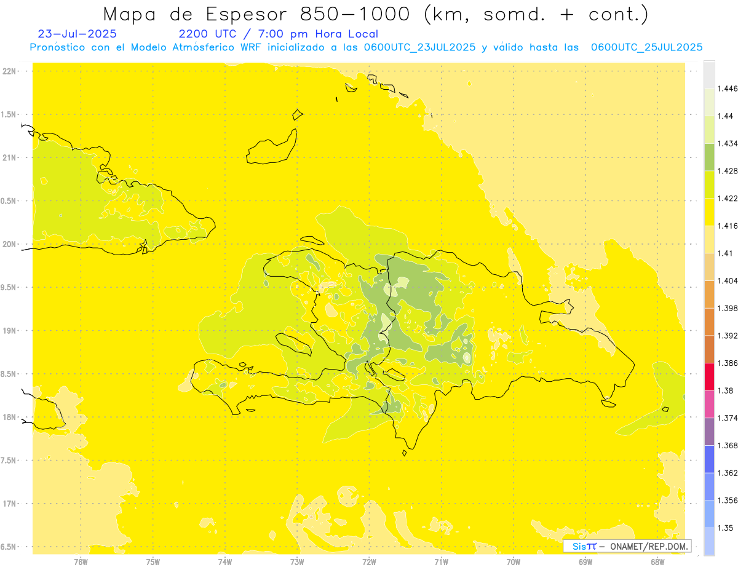Click the 'SisTT - ONAMET/REP.DOM.' credit box
Image resolution: width=738 pixels, height=570 pixels.
[x=627, y=546]
